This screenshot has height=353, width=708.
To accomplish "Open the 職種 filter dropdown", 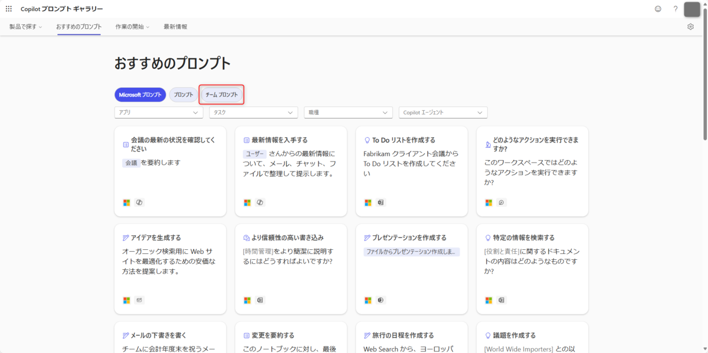I will tap(349, 112).
